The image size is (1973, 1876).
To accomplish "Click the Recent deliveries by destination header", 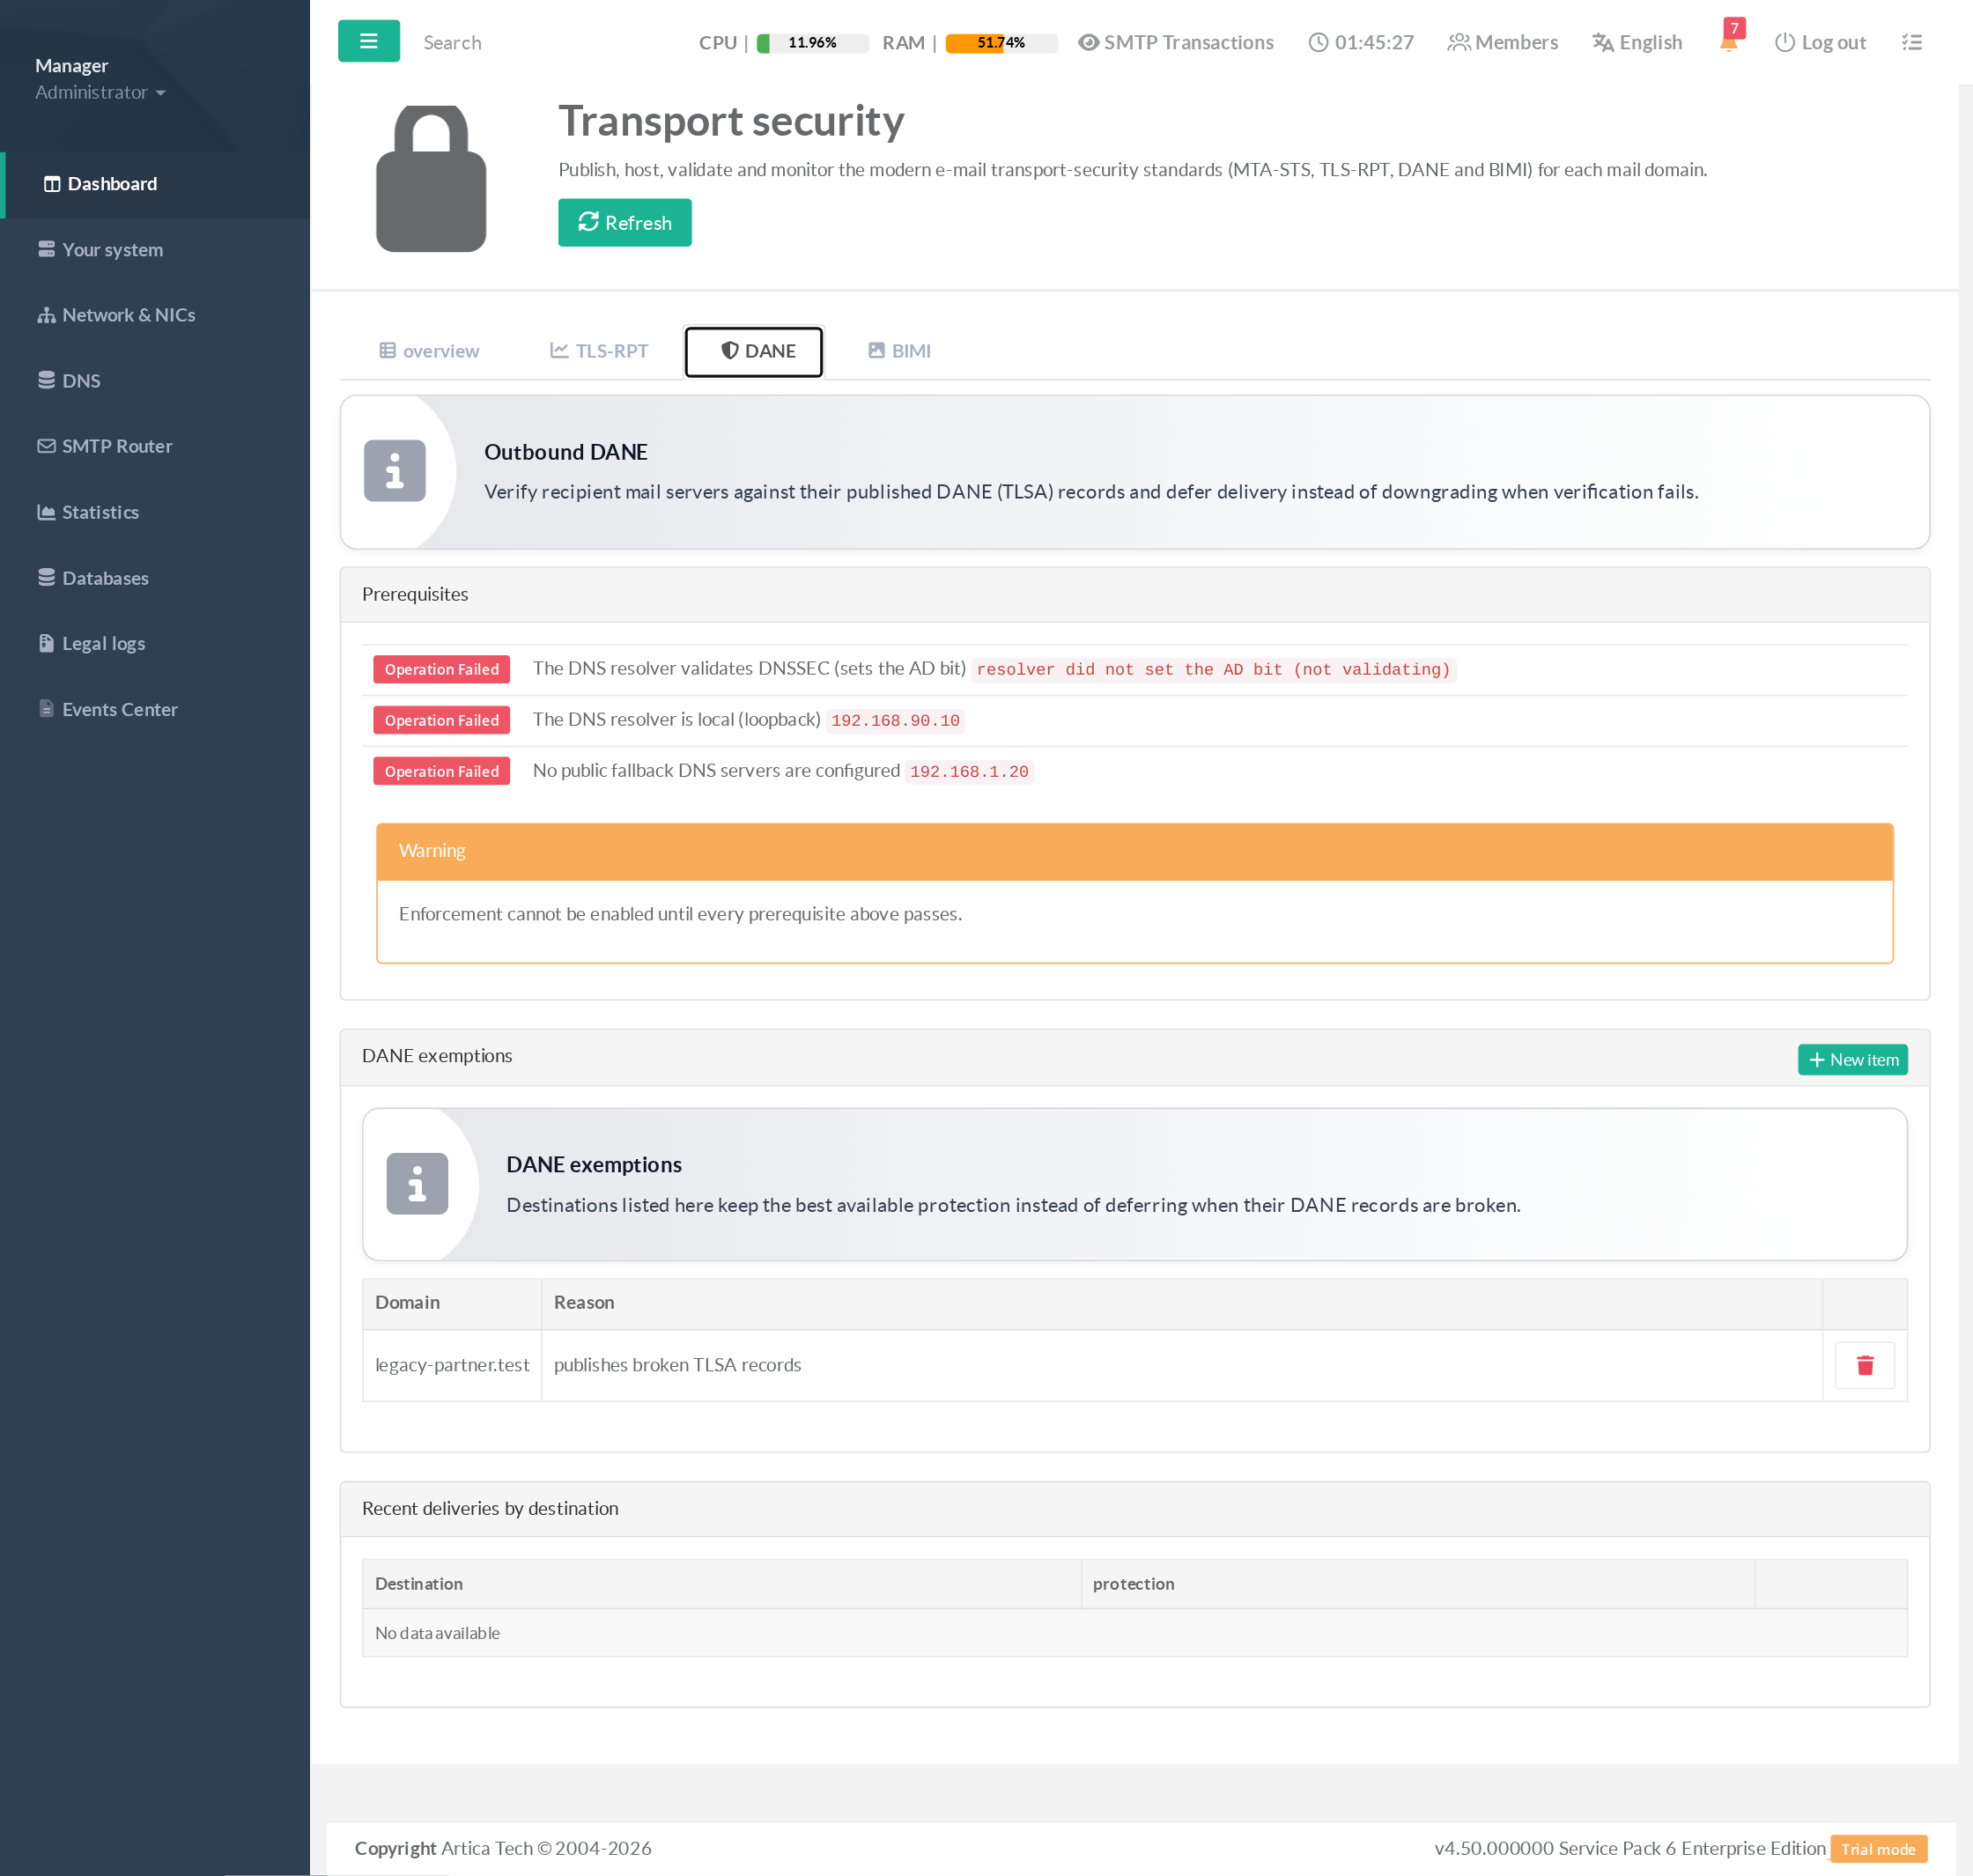I will click(x=1134, y=1508).
